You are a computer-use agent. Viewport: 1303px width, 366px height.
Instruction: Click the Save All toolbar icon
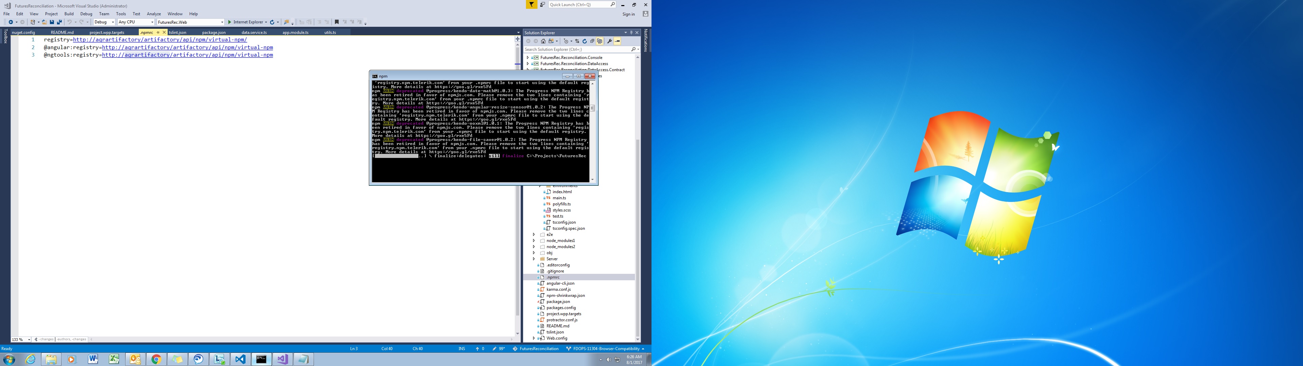pyautogui.click(x=59, y=22)
